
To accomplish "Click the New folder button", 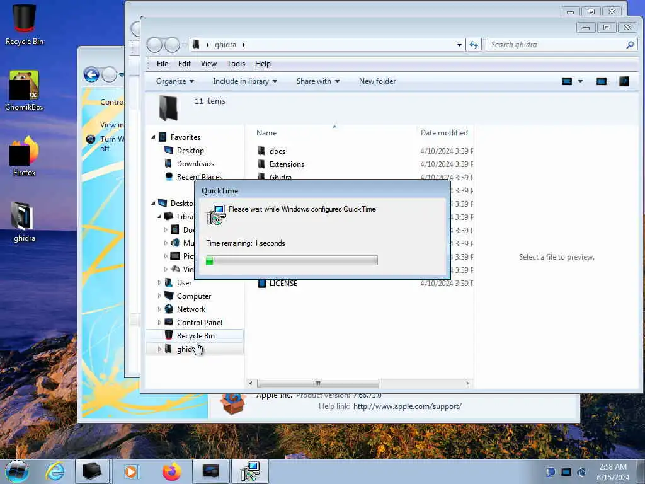I will pyautogui.click(x=377, y=81).
